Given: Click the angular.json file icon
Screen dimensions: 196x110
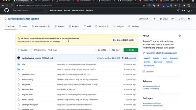Looking at the screenshot, I should pos(19,94).
